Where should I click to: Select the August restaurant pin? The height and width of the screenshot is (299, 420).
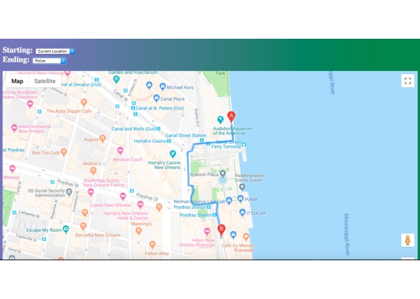tap(103, 139)
